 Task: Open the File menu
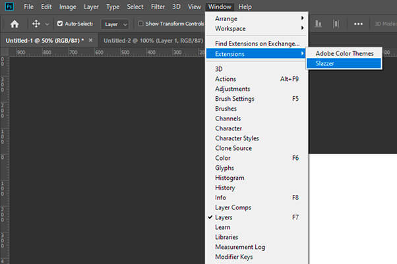tap(28, 7)
